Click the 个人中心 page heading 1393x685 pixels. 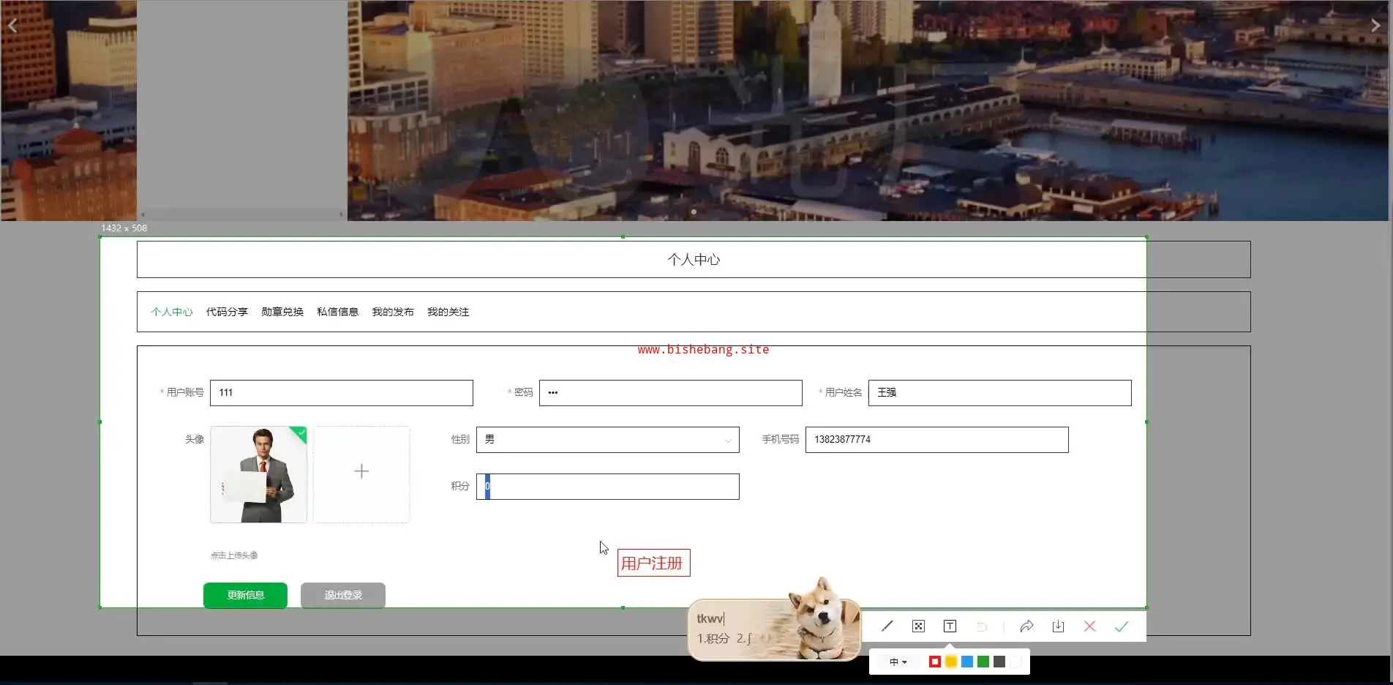(694, 260)
